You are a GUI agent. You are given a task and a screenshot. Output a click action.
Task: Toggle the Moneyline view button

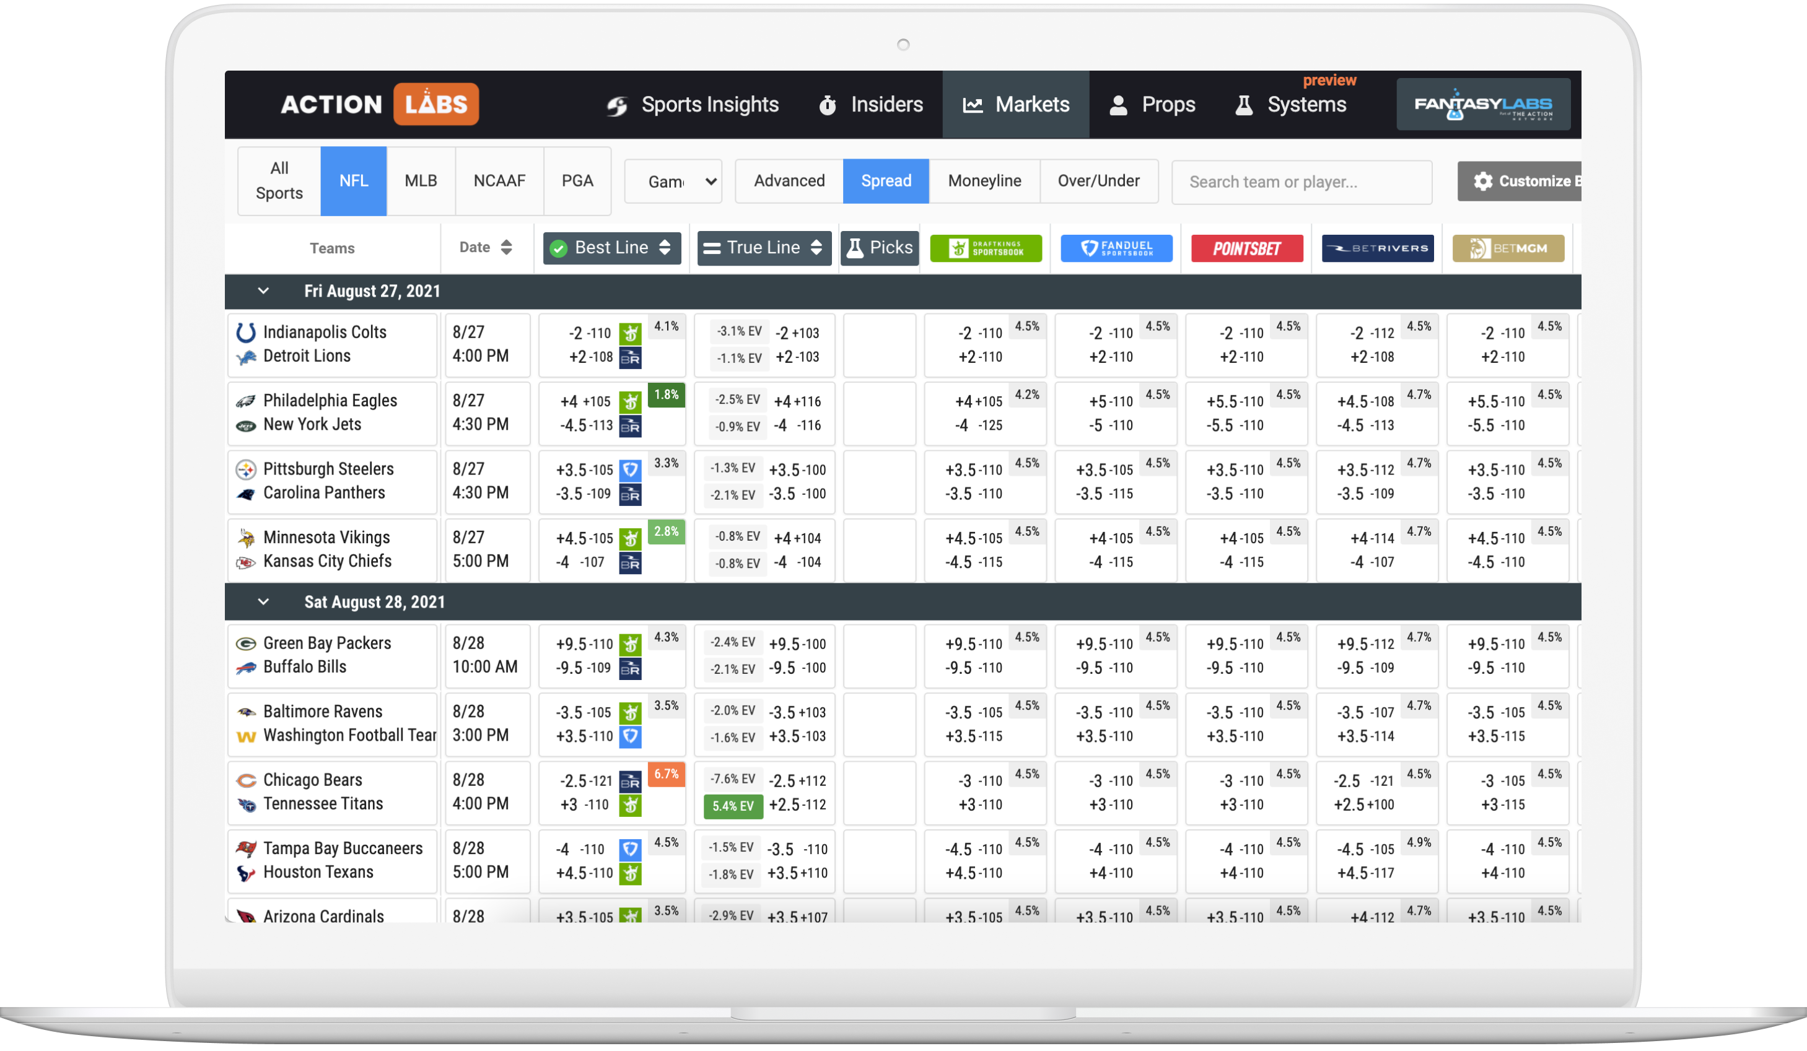click(x=985, y=179)
